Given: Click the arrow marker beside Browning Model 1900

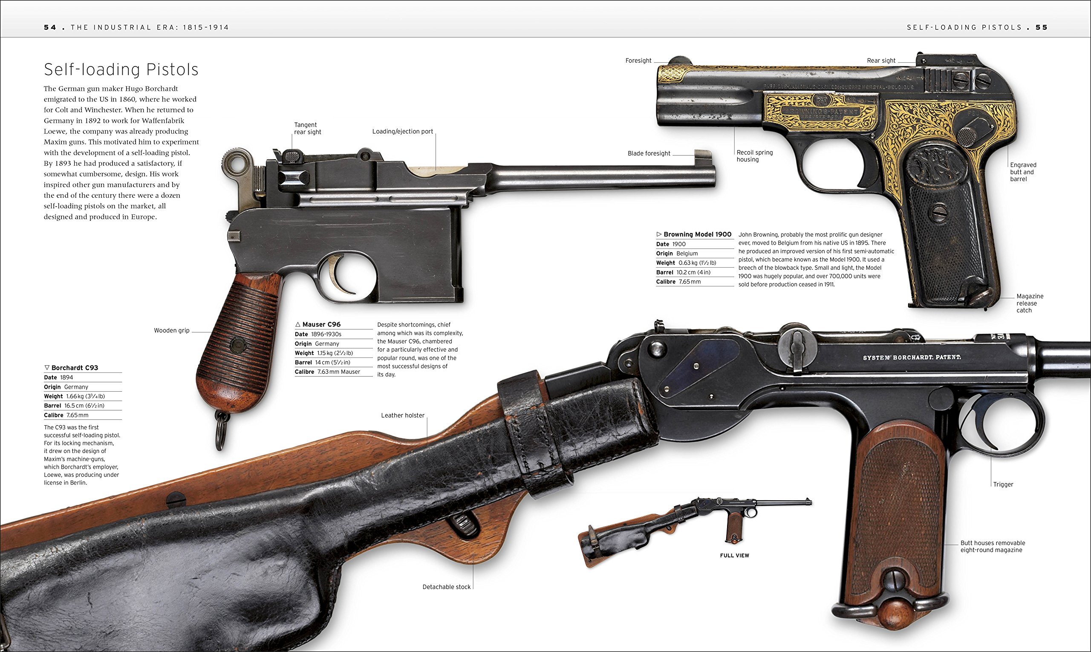Looking at the screenshot, I should pyautogui.click(x=658, y=234).
